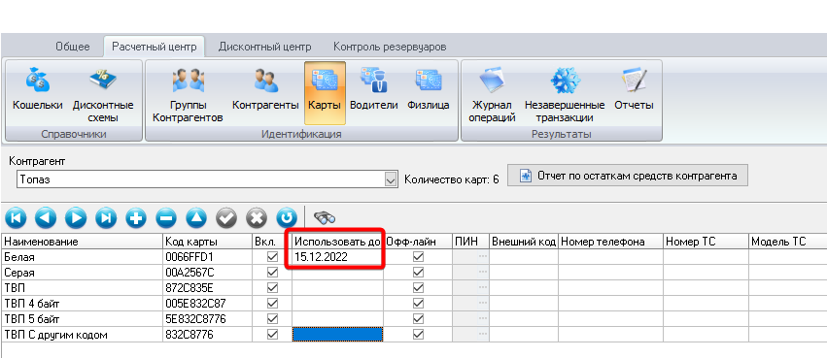Toggle Офф-лайн checkbox for Серая card
This screenshot has width=827, height=358.
[x=418, y=273]
